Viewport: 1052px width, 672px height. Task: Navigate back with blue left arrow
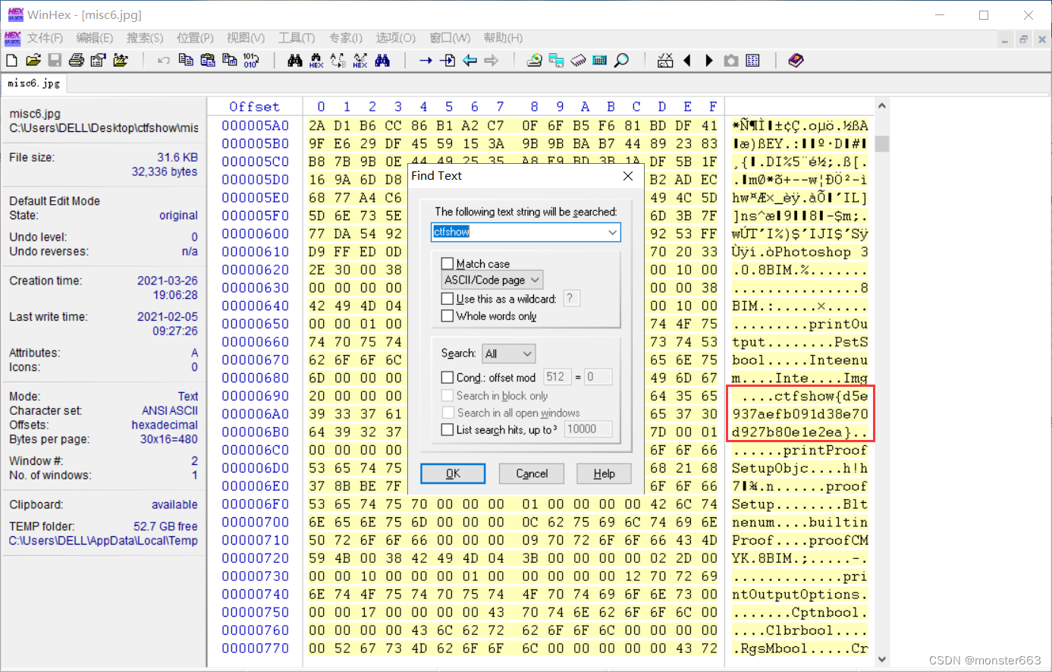(x=470, y=61)
